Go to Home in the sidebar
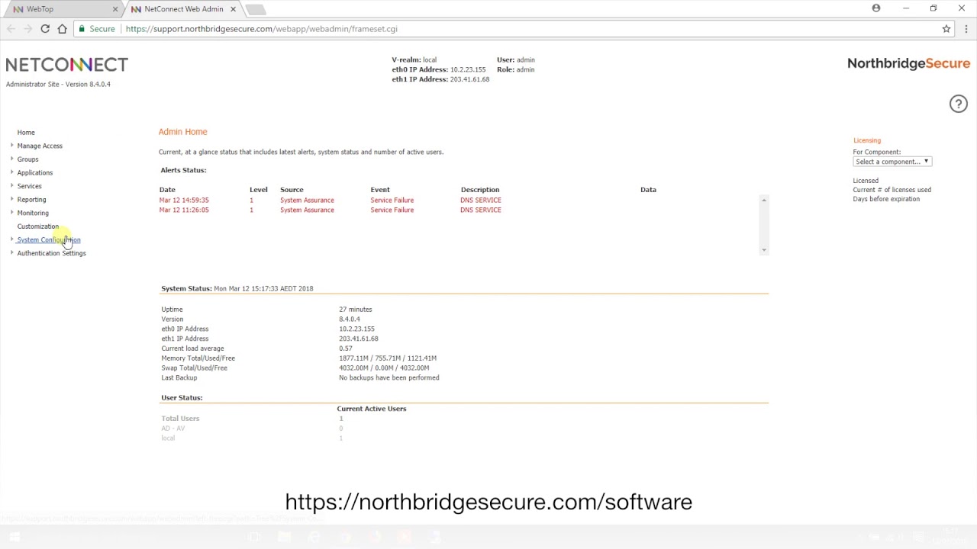The height and width of the screenshot is (549, 977). point(26,133)
